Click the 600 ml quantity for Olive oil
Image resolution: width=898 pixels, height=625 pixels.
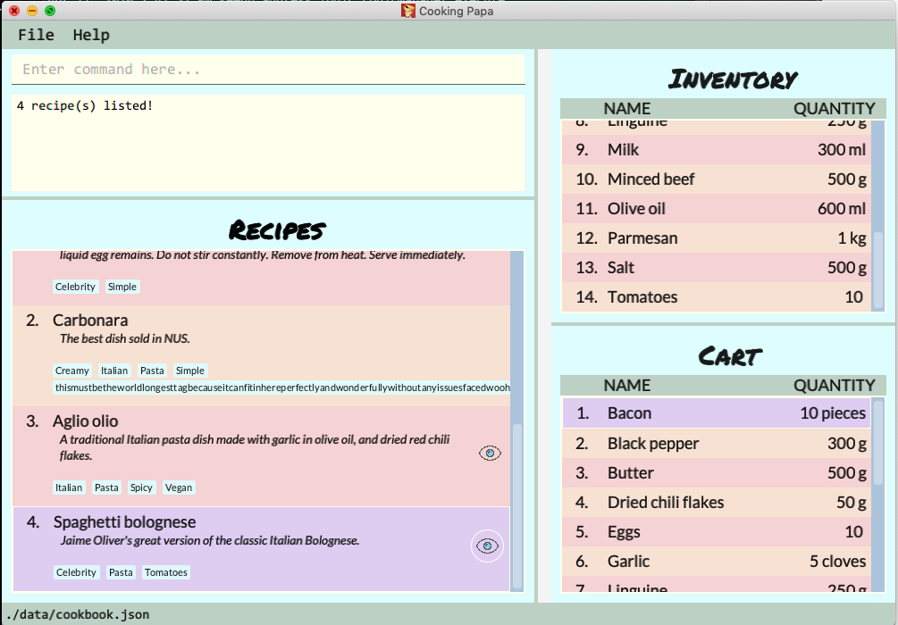pyautogui.click(x=842, y=208)
